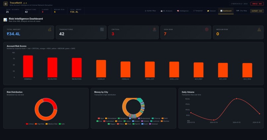This screenshot has height=140, width=267.
Task: Click the High Risk card value 7
Action: coord(165,34)
